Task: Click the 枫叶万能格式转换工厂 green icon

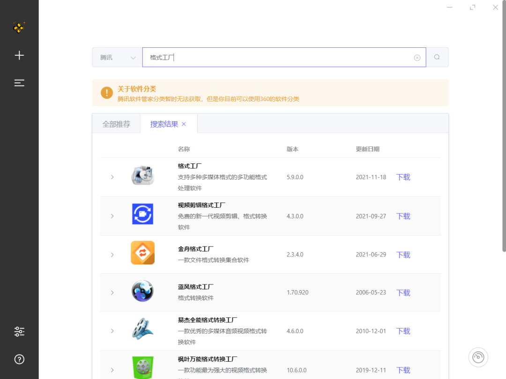Action: (x=142, y=368)
